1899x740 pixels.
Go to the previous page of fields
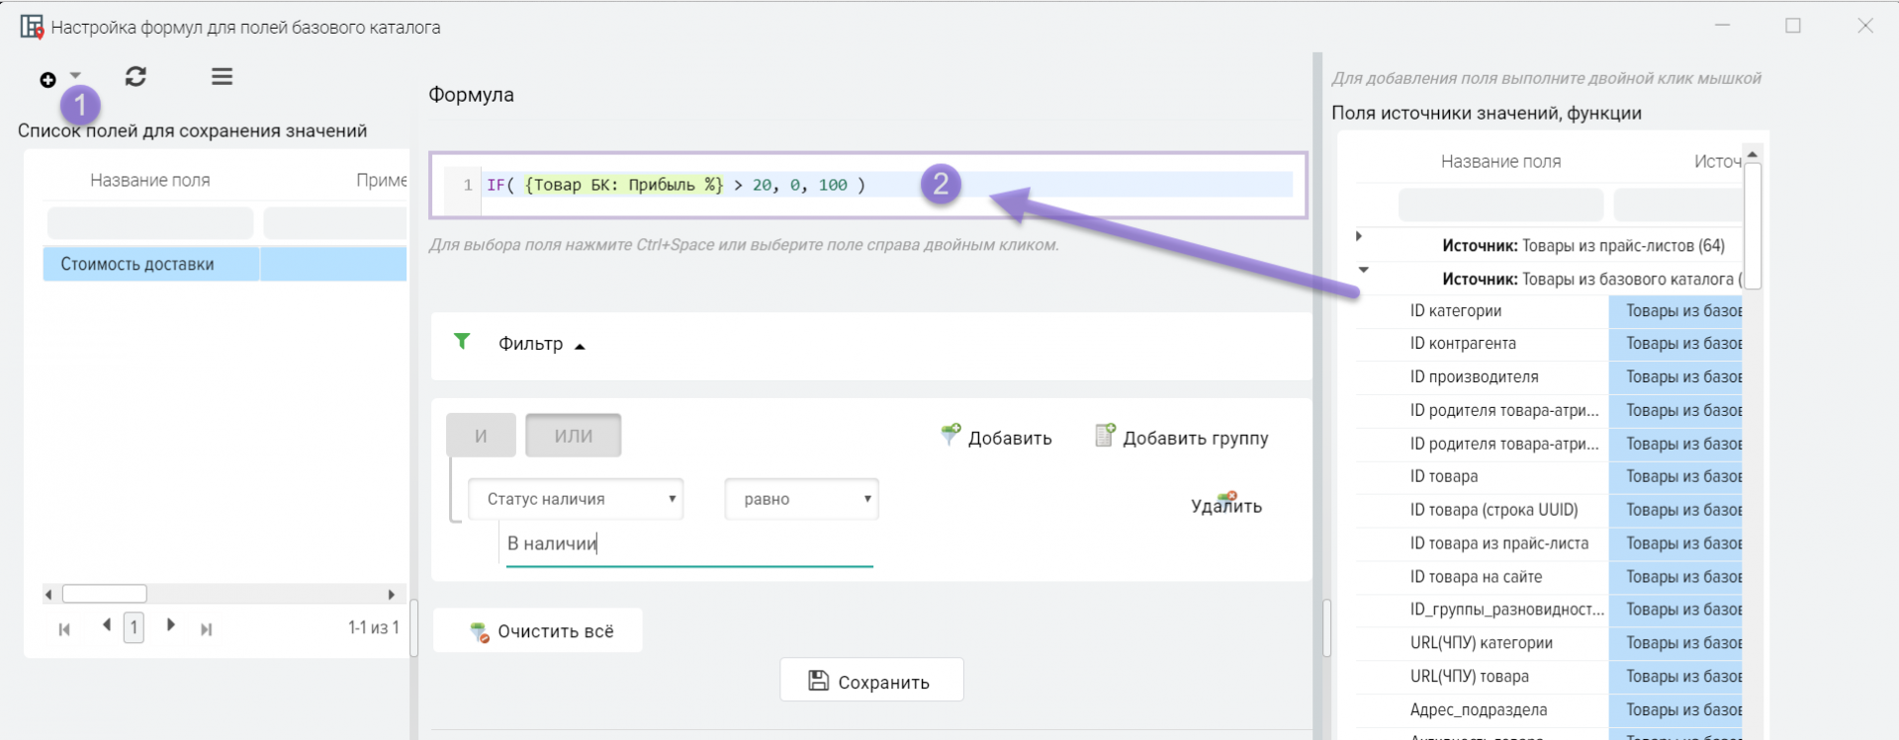pos(106,625)
